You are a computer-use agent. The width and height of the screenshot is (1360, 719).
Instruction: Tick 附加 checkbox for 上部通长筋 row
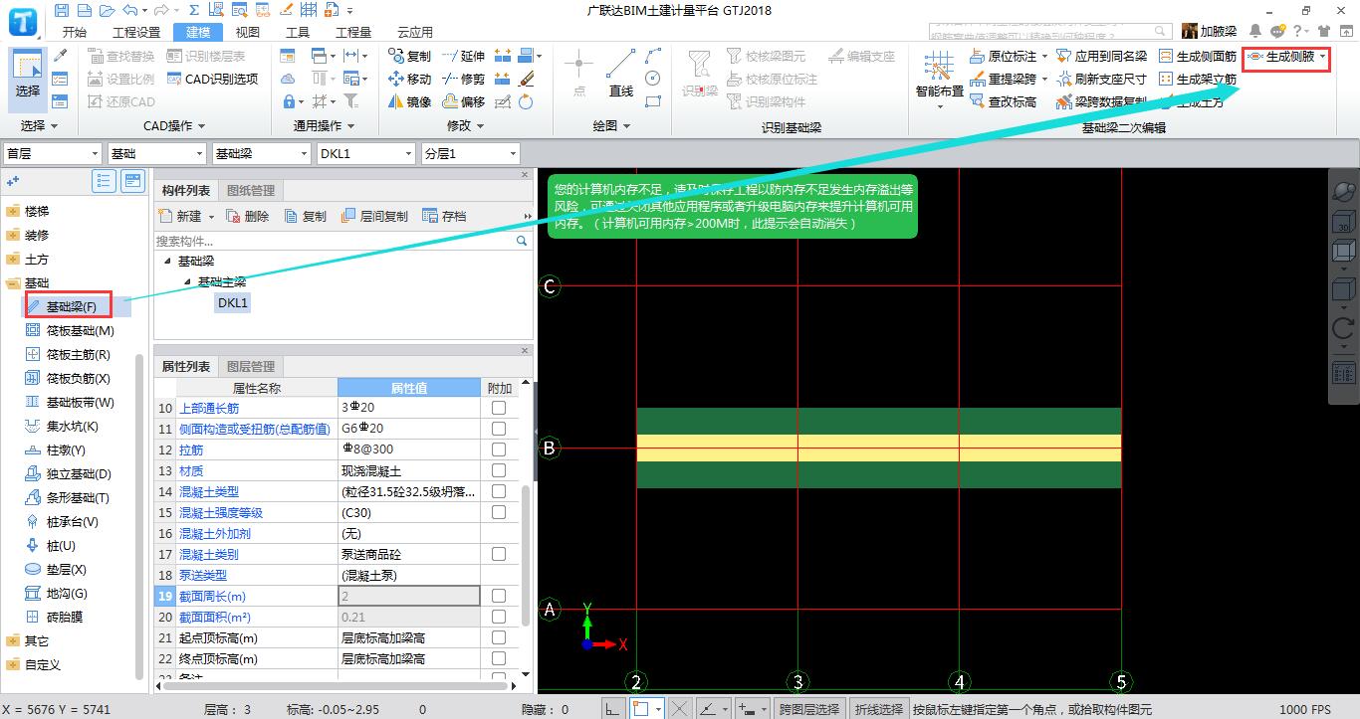click(499, 408)
